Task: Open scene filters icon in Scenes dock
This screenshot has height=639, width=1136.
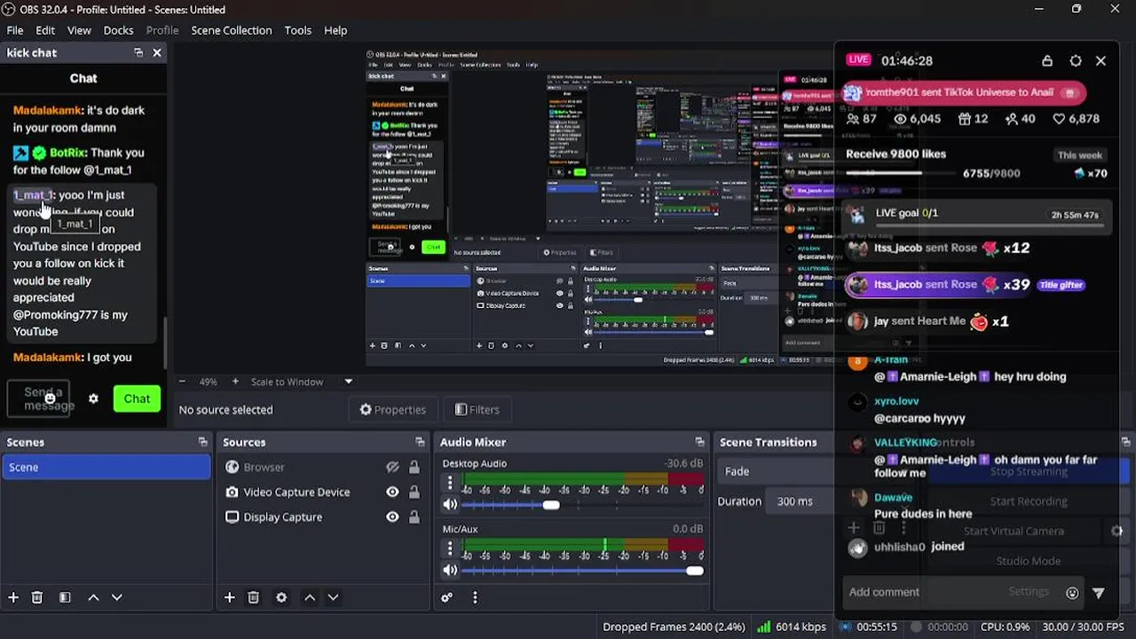Action: (65, 597)
